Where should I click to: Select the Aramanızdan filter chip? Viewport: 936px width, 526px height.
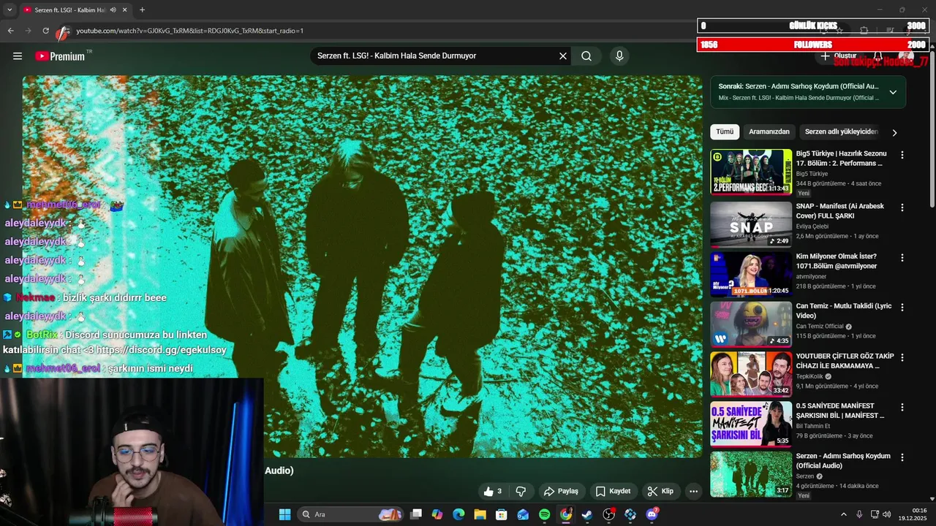click(769, 131)
